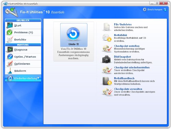Click the ÜBERBLICK section header
The image size is (171, 129).
pos(23,20)
